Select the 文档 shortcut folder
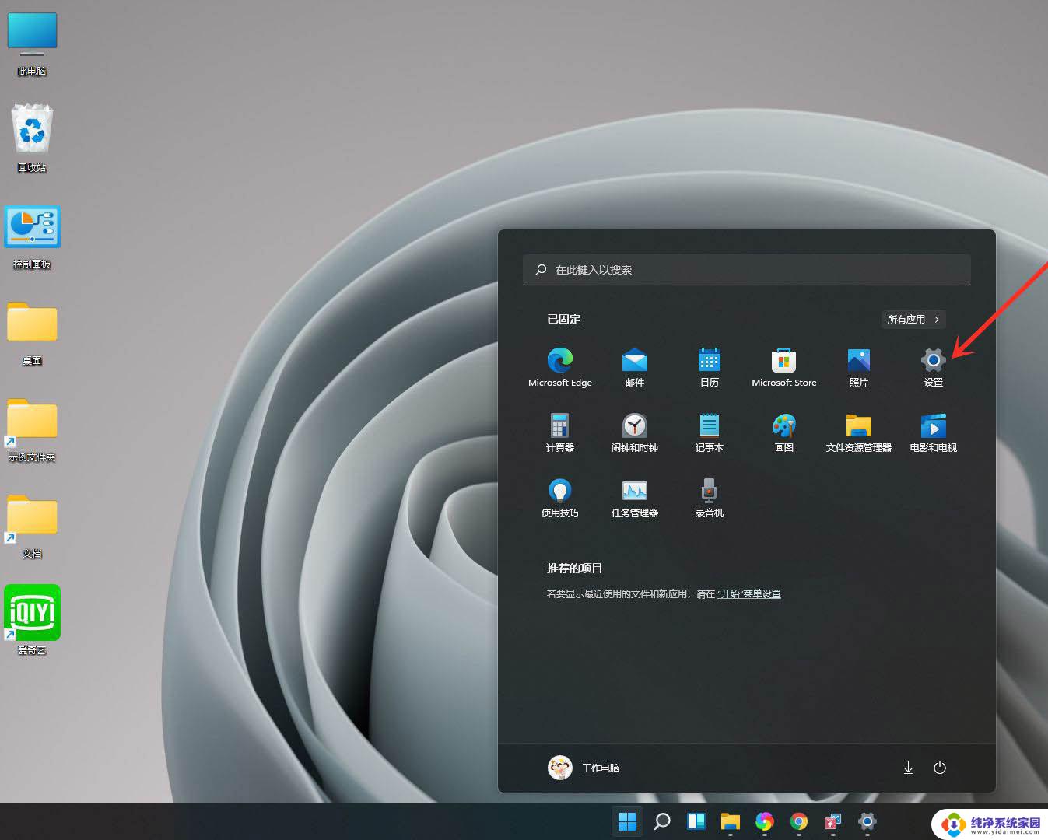1048x840 pixels. 32,527
